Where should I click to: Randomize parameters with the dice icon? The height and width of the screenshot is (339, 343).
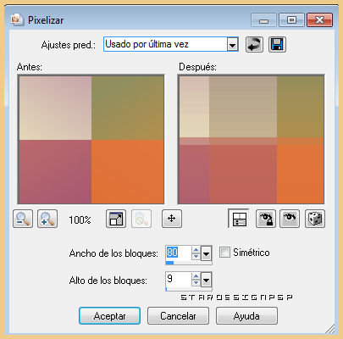click(x=315, y=219)
